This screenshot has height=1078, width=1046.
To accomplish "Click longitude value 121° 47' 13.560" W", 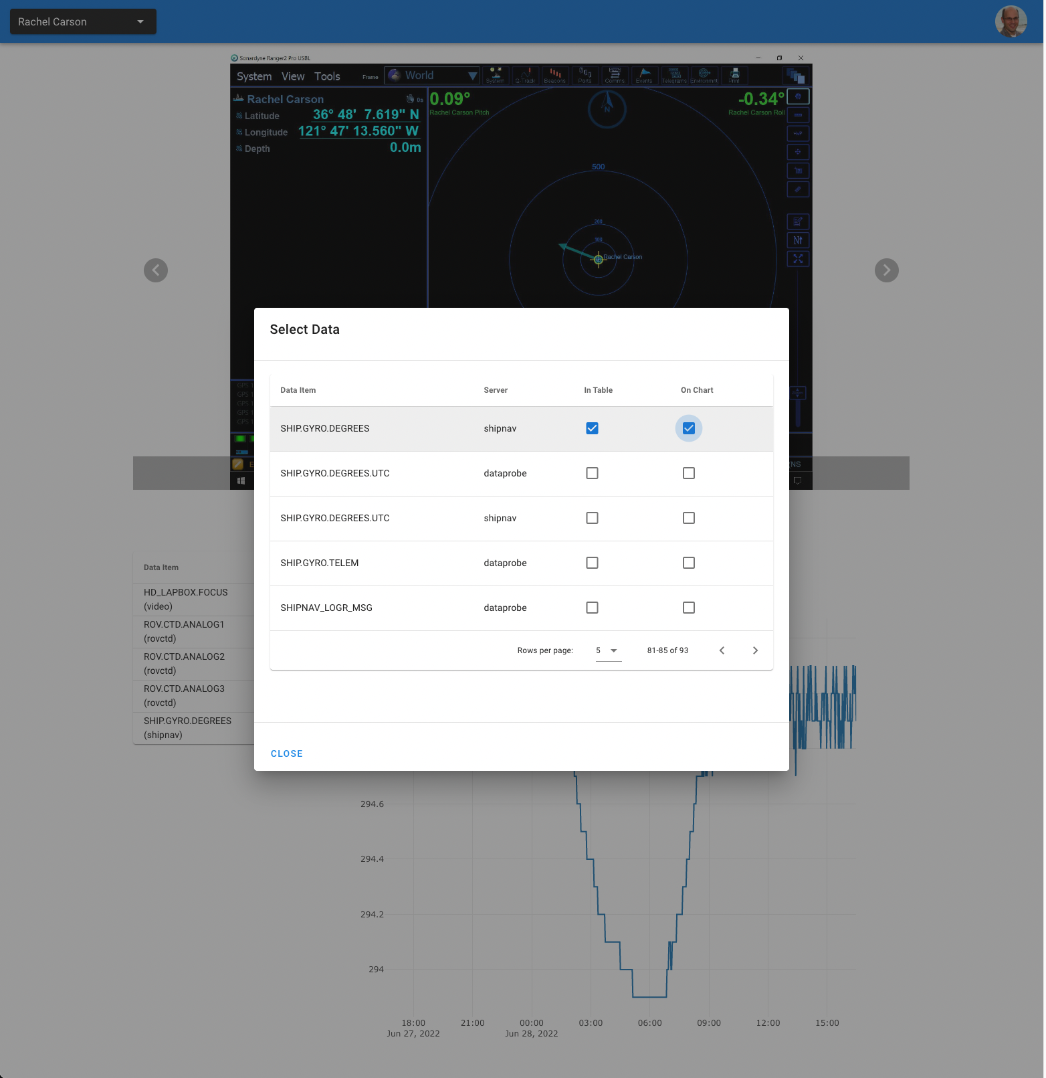I will coord(358,131).
